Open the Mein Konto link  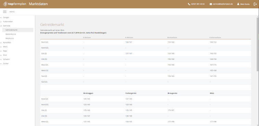(245, 4)
